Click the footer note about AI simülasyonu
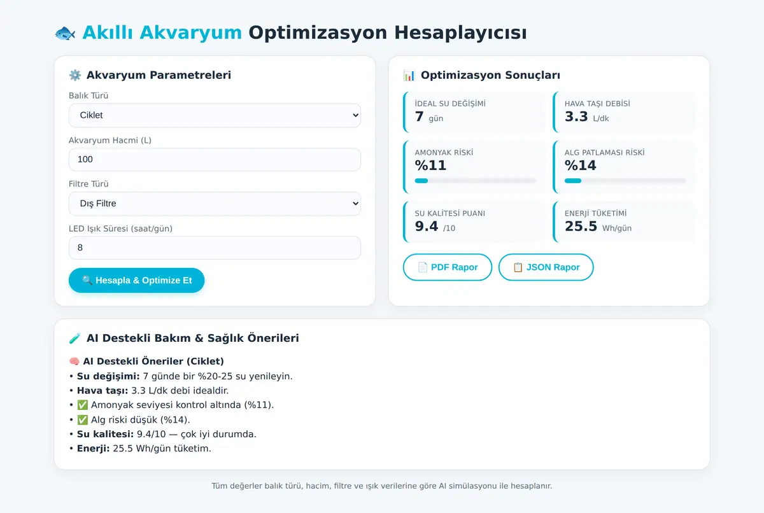Image resolution: width=764 pixels, height=513 pixels. tap(382, 486)
